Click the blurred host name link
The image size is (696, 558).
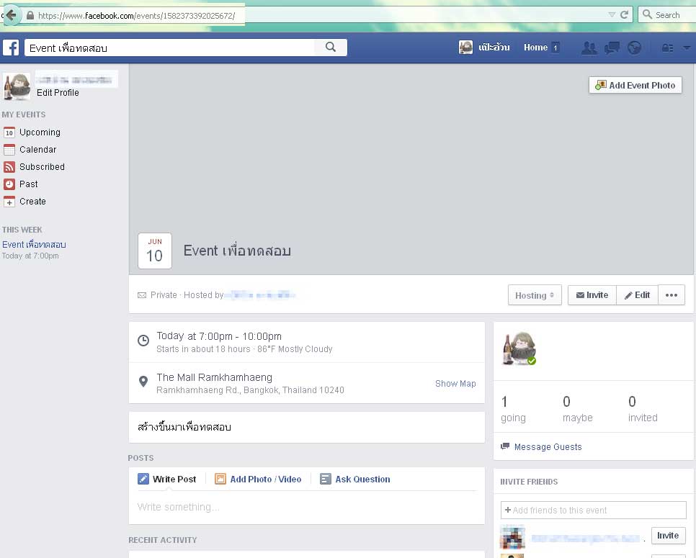260,295
